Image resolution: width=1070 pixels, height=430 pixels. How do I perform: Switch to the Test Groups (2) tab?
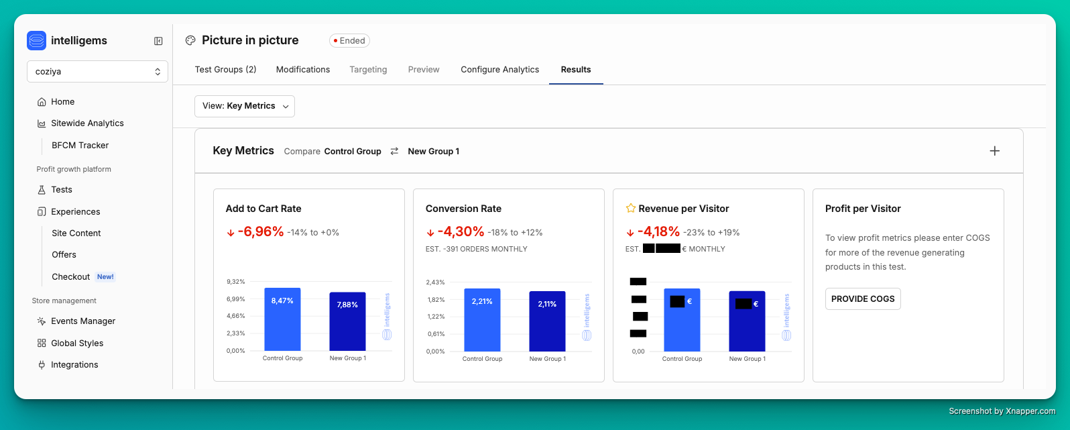click(225, 70)
